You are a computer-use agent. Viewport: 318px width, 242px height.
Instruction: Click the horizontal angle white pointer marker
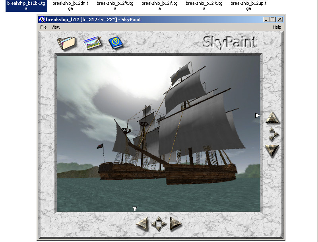(135, 209)
